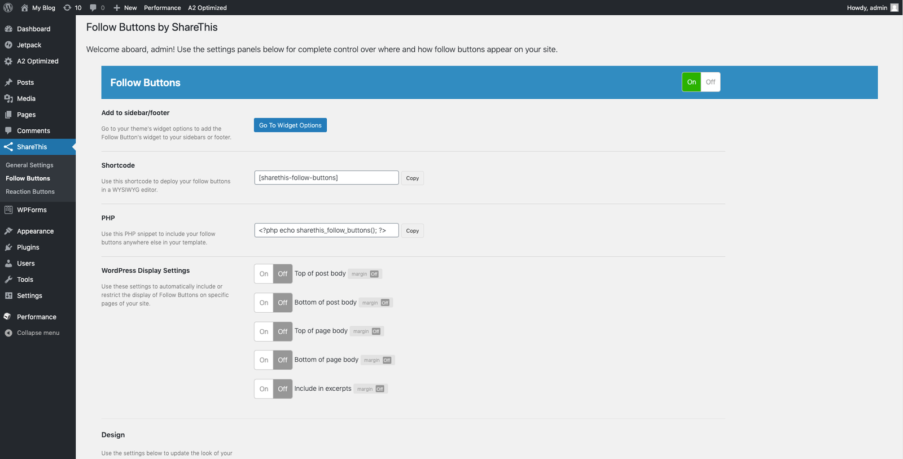Click the Settings sliders icon

8,295
